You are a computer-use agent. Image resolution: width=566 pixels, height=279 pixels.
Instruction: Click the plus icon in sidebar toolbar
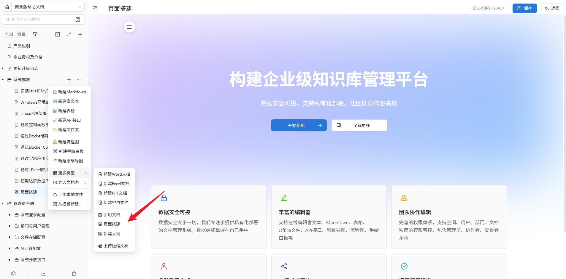click(x=80, y=34)
